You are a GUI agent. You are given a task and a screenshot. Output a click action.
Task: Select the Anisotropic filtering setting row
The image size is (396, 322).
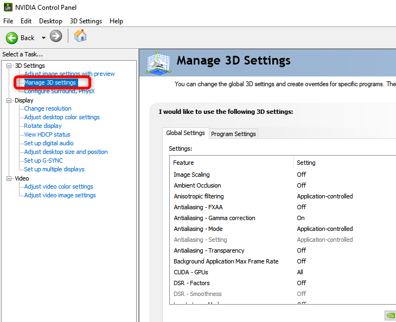(x=199, y=196)
